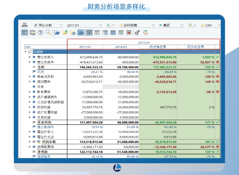Click the open folder icon
Screen dimensions: 239x175
coord(57,33)
